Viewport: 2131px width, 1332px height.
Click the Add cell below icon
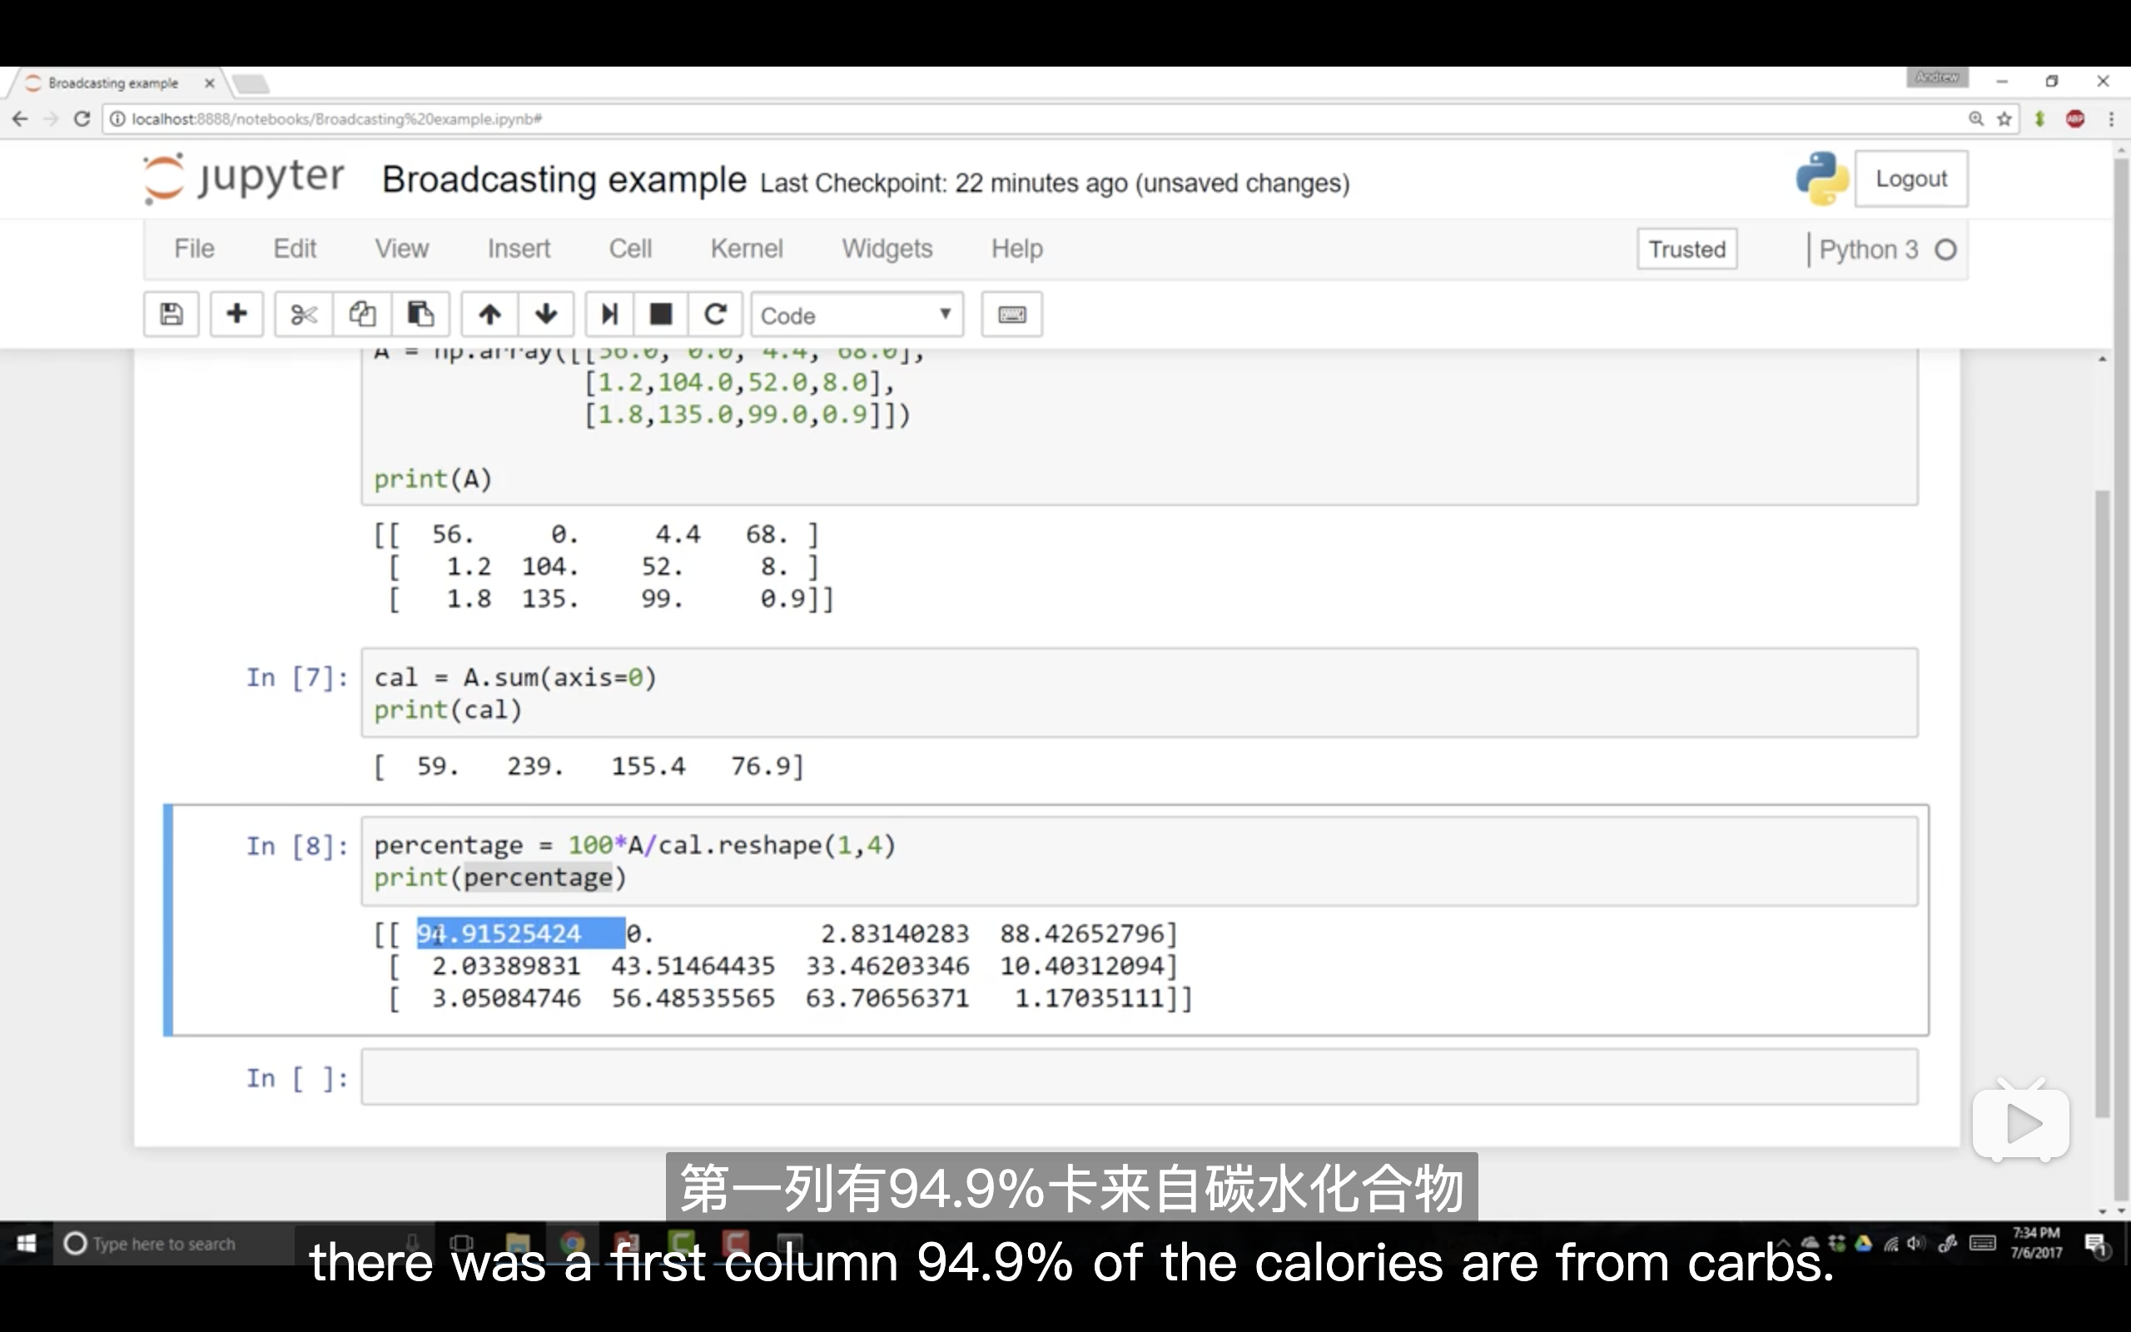[235, 315]
